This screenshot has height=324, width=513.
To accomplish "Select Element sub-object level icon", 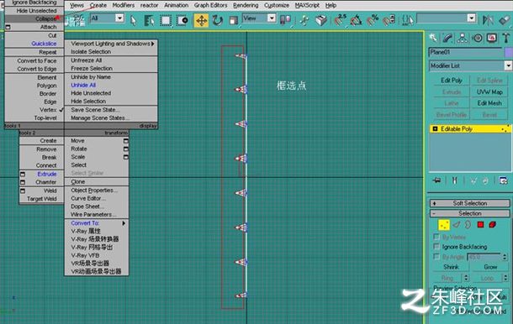I will click(x=492, y=225).
